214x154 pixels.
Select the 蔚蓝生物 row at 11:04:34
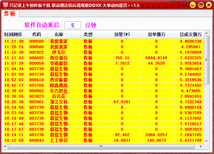click(103, 69)
